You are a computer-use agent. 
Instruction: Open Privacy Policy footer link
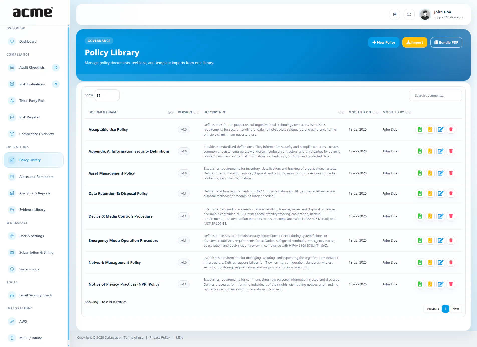pos(160,337)
